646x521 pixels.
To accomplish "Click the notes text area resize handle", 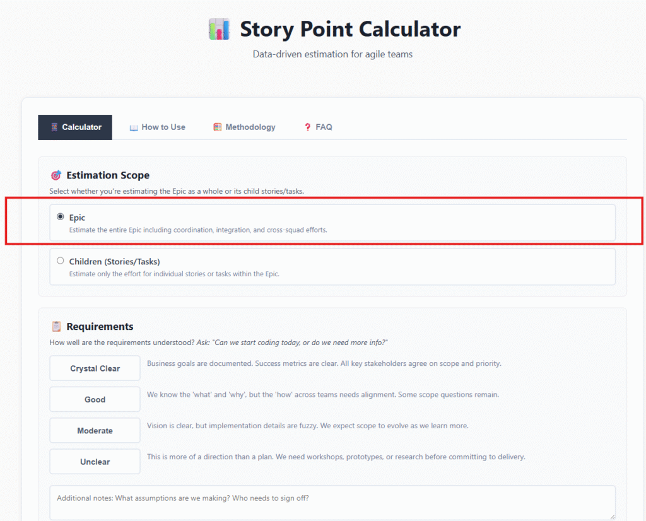I will (611, 516).
